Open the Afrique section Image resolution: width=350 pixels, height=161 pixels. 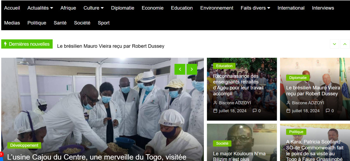(68, 8)
